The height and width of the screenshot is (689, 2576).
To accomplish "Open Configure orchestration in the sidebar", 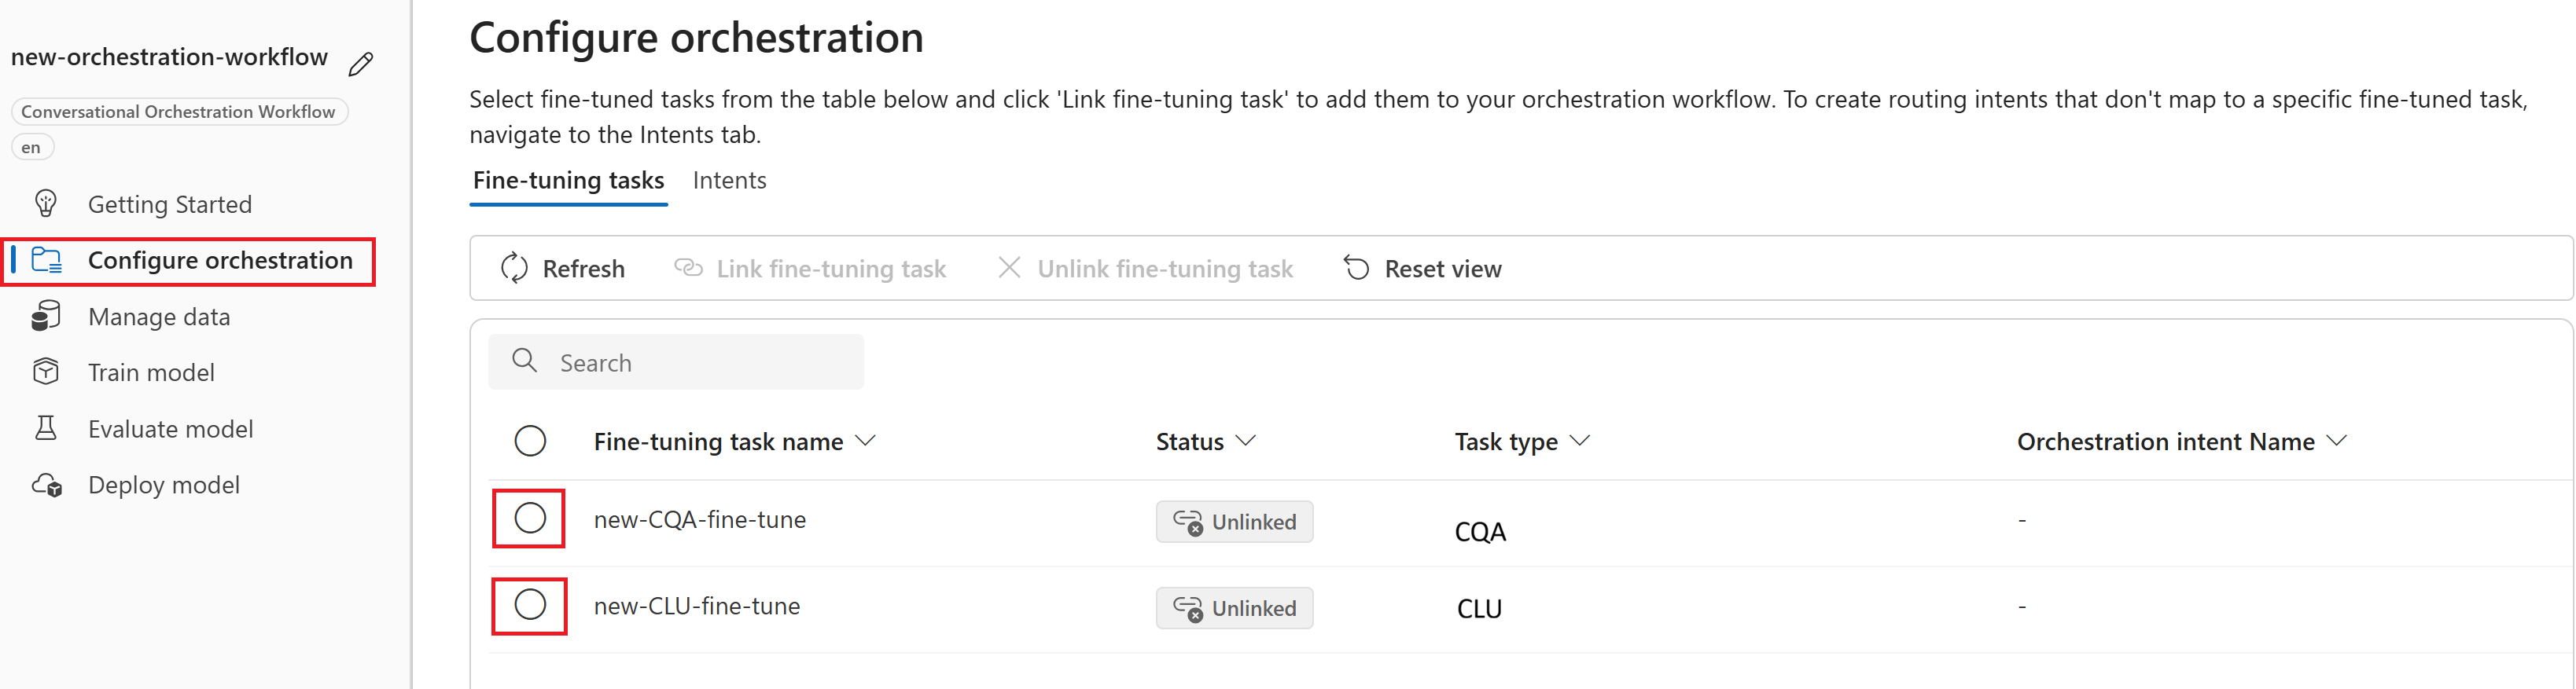I will [x=188, y=261].
